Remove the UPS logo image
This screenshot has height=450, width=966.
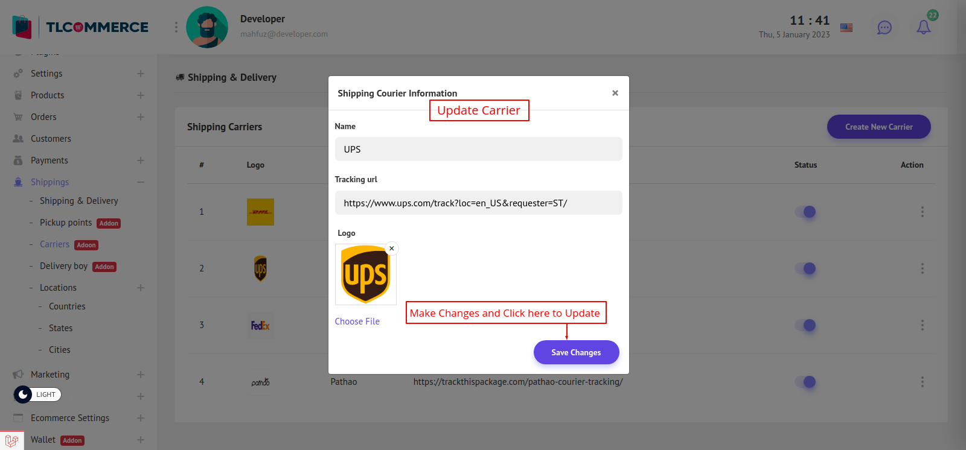392,249
